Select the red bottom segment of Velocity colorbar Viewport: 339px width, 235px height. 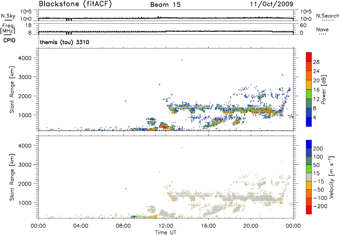[309, 210]
